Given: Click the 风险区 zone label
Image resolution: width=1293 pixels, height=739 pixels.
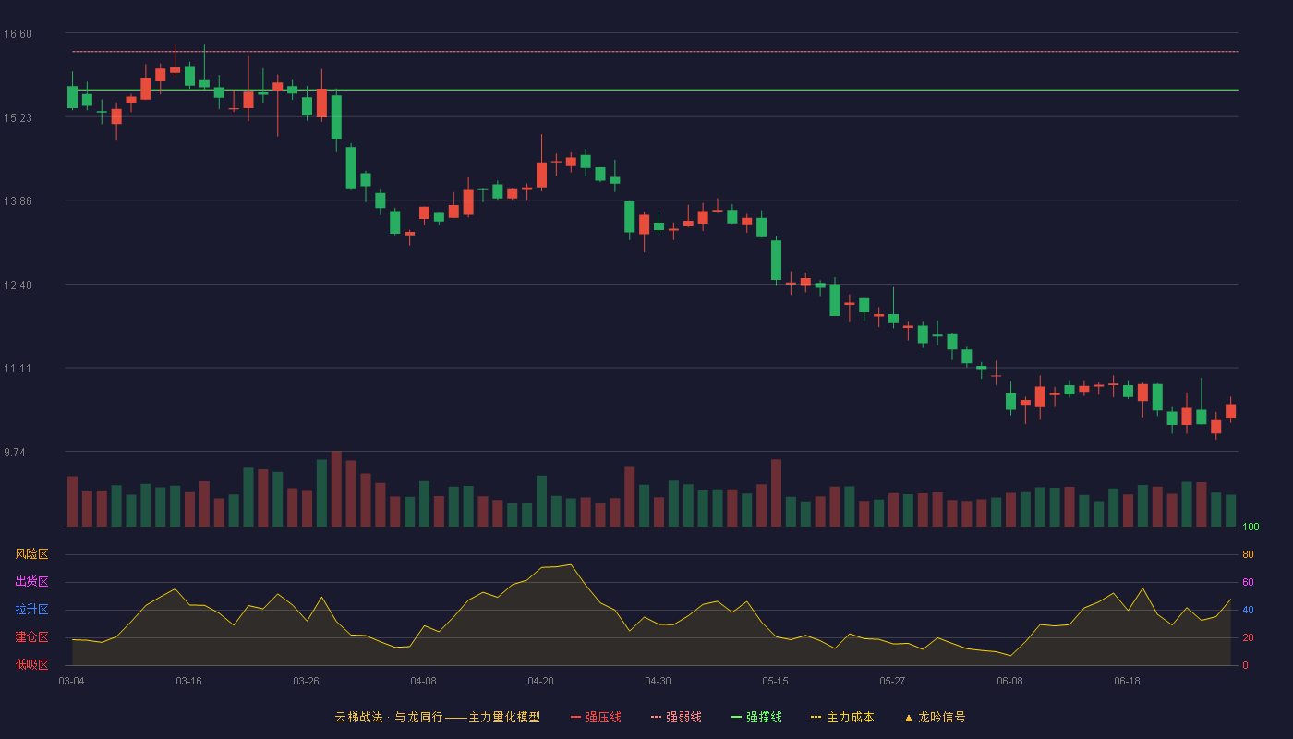Looking at the screenshot, I should point(31,554).
